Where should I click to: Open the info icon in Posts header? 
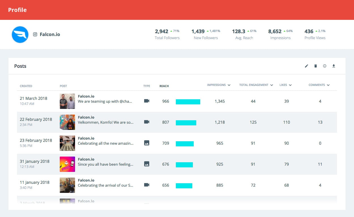click(x=325, y=66)
